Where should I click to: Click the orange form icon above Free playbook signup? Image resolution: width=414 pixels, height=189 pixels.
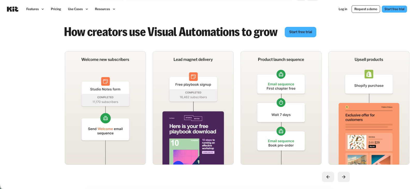pyautogui.click(x=193, y=77)
